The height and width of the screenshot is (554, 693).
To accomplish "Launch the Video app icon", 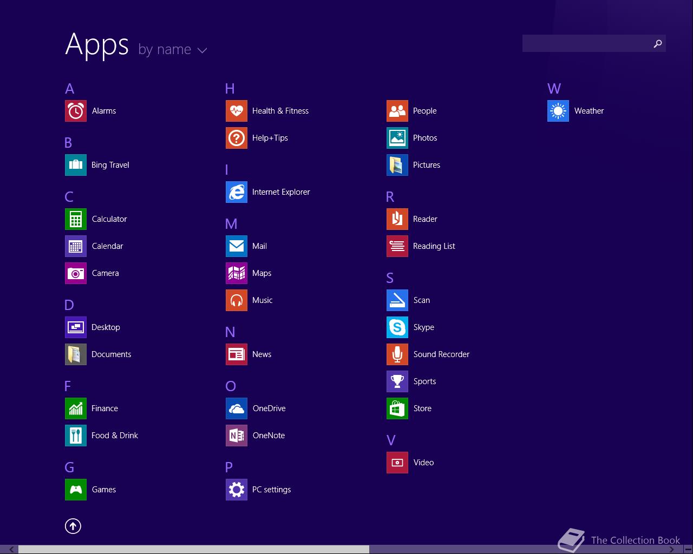I will click(397, 463).
